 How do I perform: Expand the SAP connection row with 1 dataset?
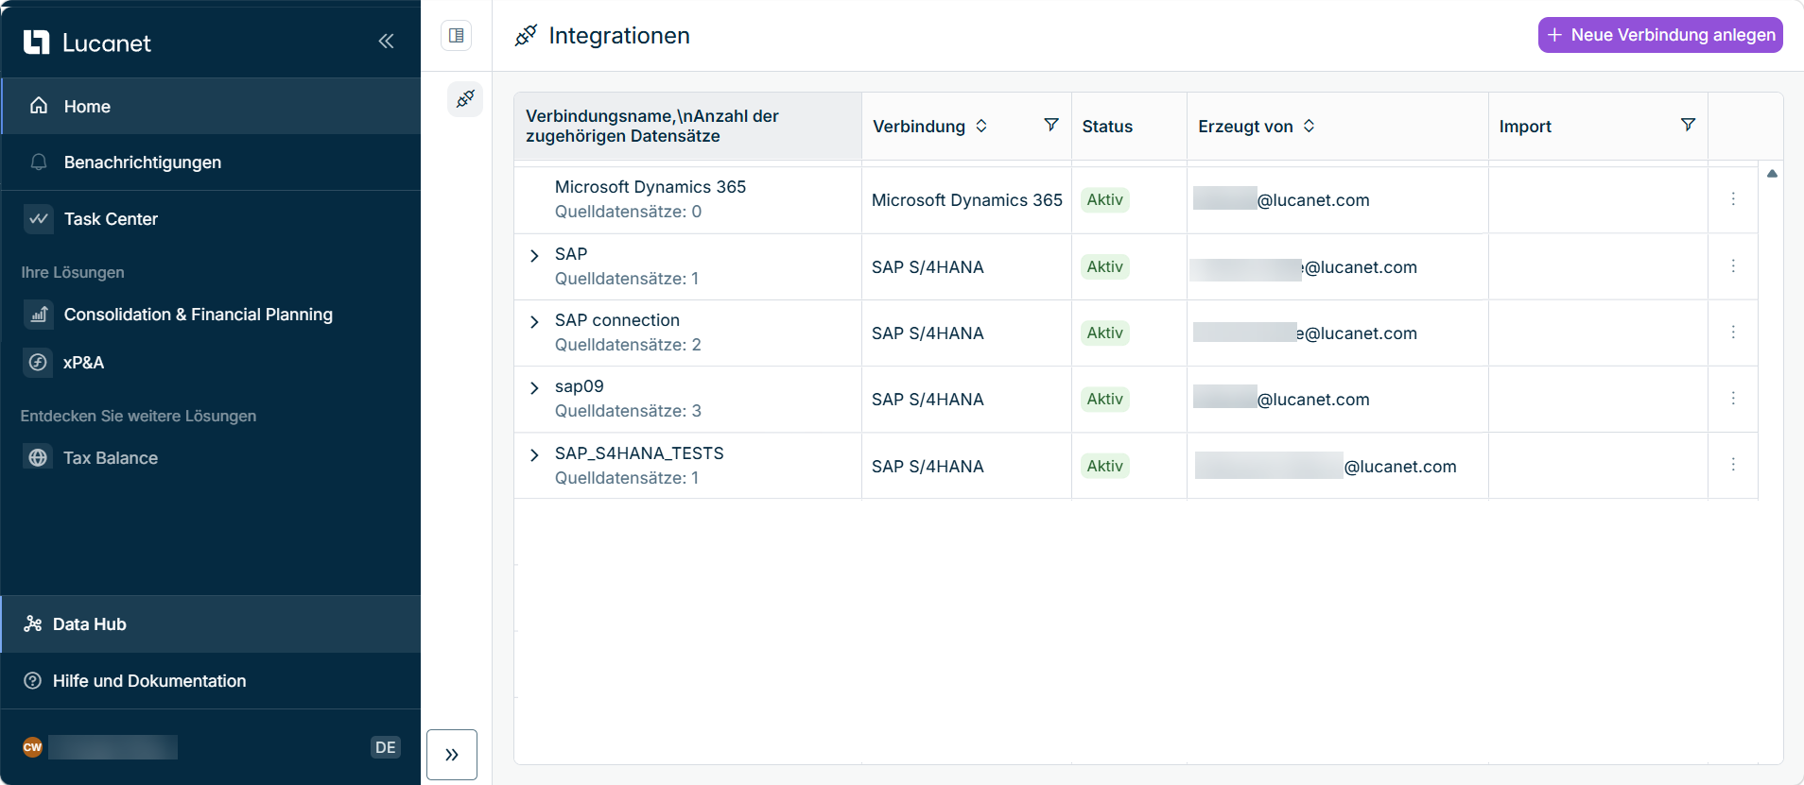[534, 256]
